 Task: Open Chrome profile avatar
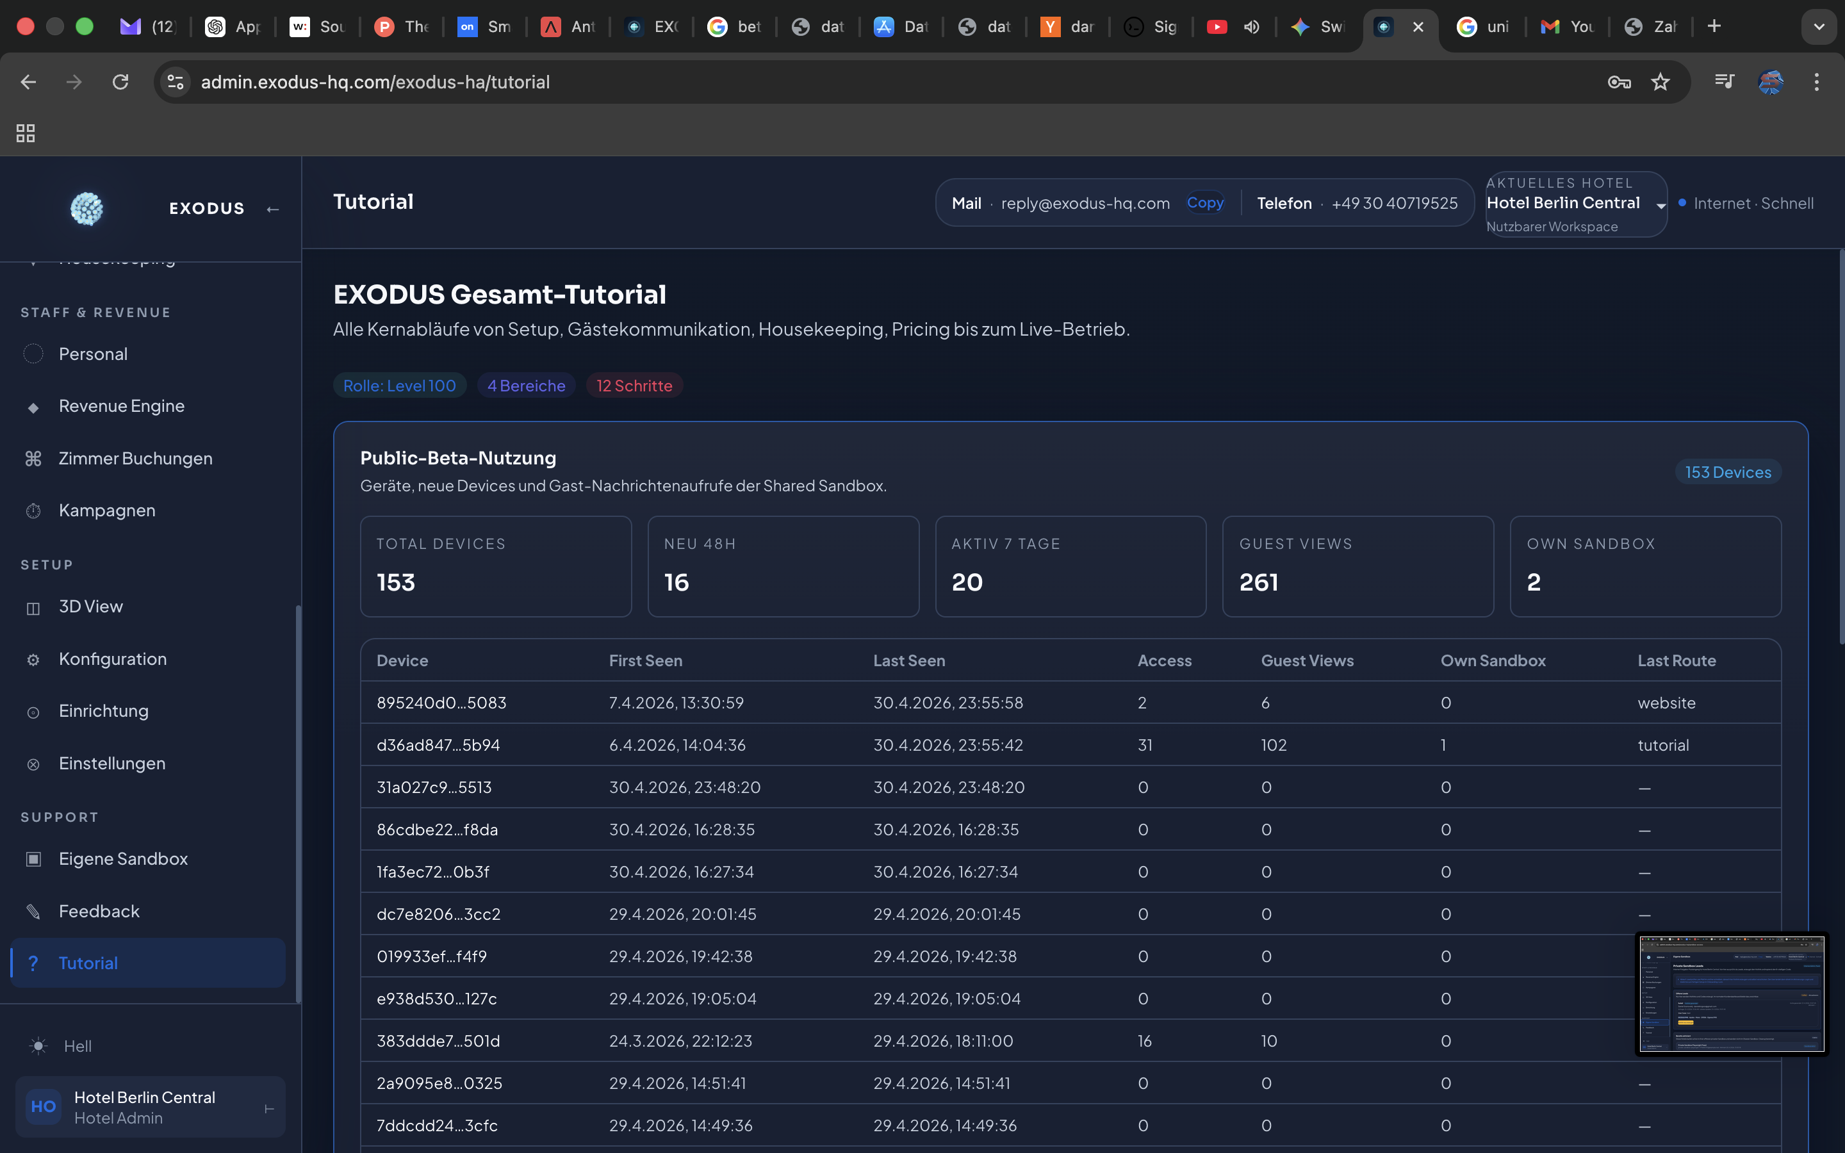pyautogui.click(x=1770, y=81)
